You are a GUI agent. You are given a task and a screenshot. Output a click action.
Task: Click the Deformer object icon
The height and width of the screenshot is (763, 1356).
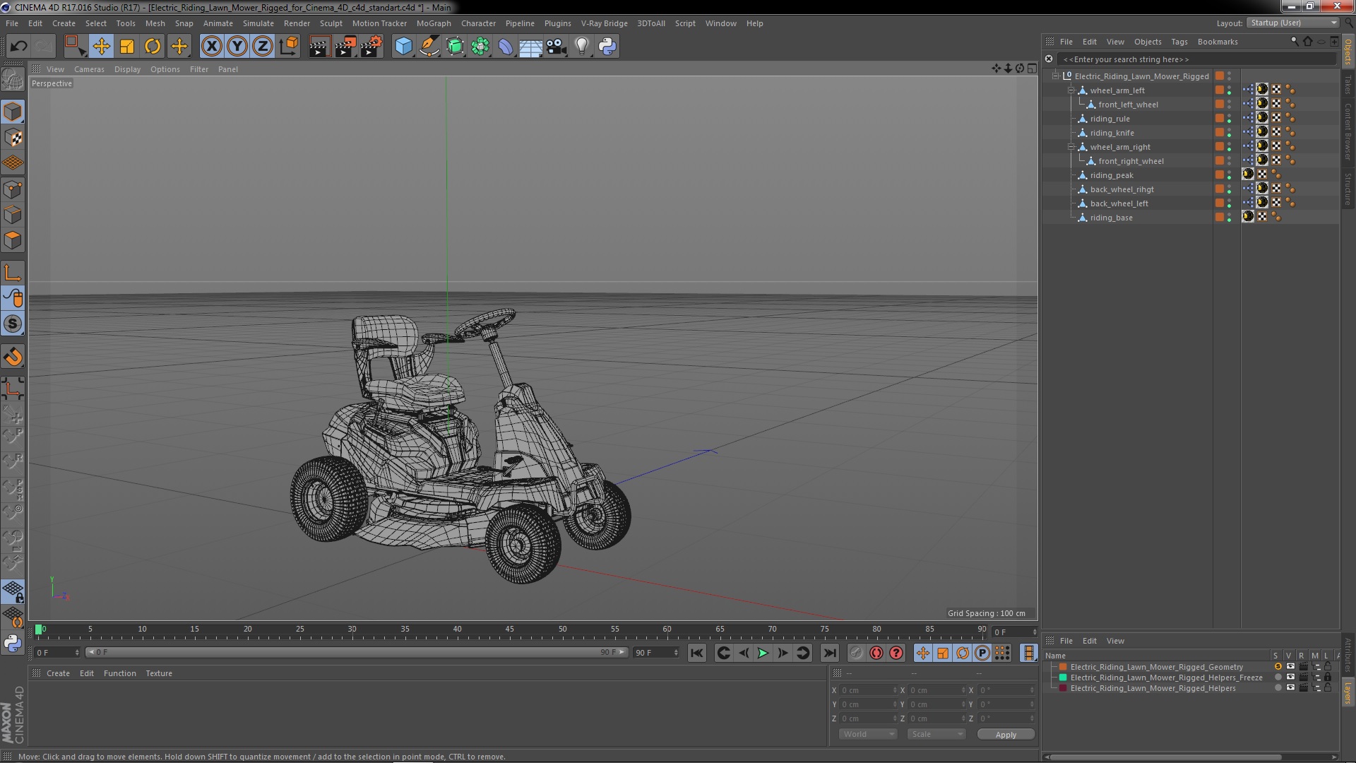click(506, 47)
